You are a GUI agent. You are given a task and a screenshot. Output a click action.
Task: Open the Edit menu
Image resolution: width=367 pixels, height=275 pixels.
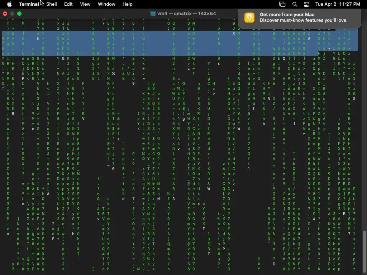(x=68, y=4)
